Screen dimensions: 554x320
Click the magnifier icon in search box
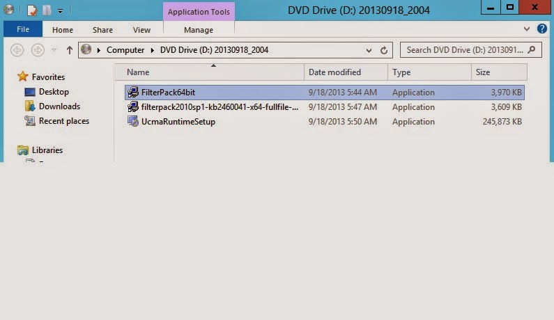[532, 50]
